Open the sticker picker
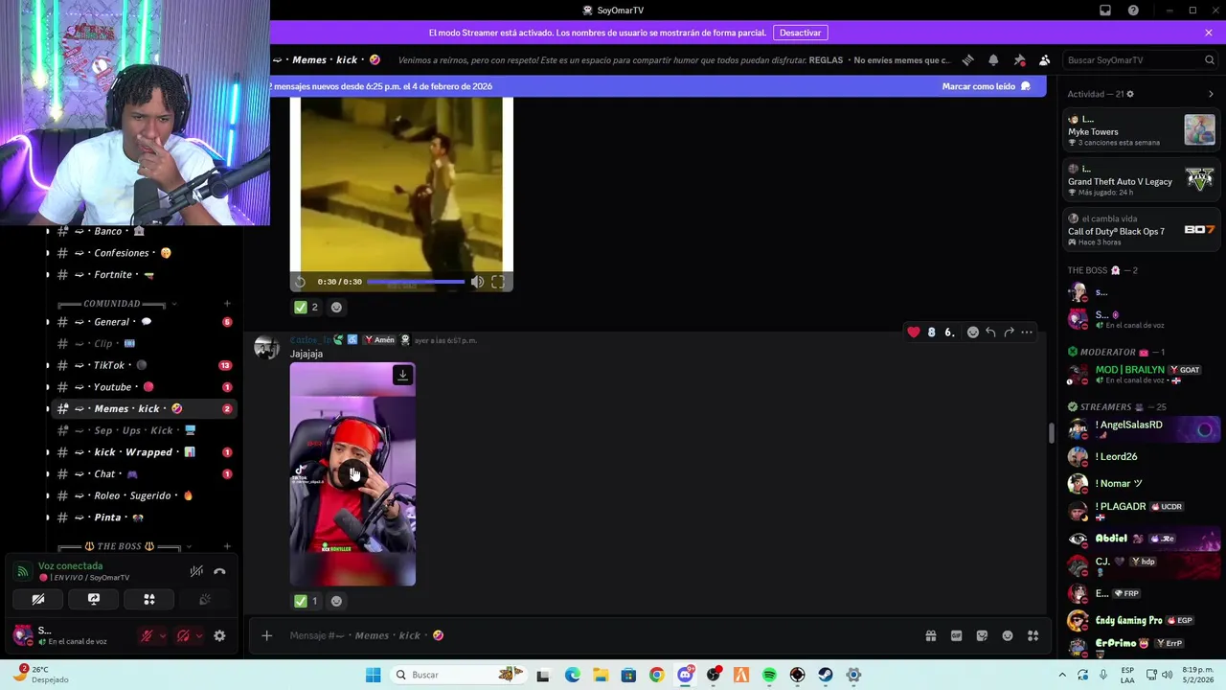Image resolution: width=1226 pixels, height=690 pixels. click(982, 635)
